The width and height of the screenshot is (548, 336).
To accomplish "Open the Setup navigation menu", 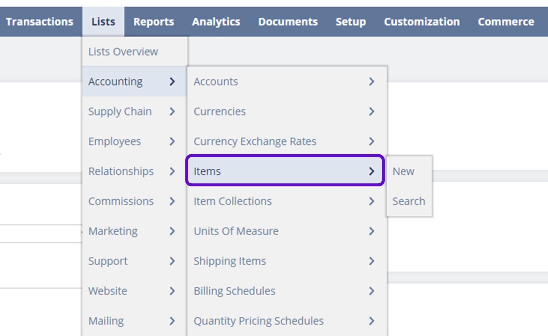I will (350, 22).
